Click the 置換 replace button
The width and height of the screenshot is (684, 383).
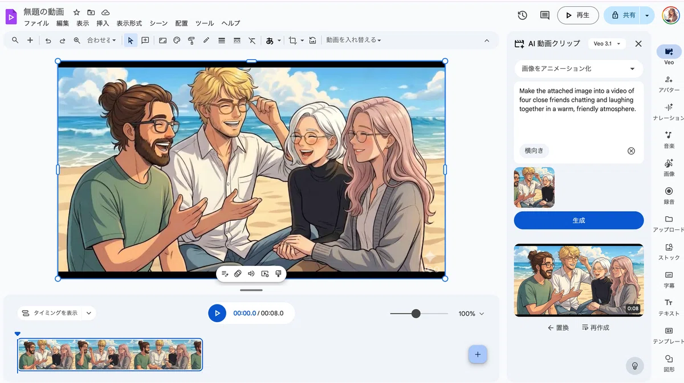[x=558, y=328]
